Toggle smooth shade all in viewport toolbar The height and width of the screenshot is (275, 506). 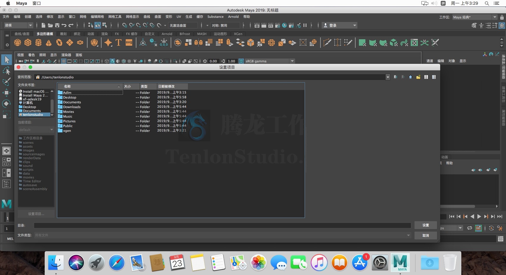tap(112, 61)
